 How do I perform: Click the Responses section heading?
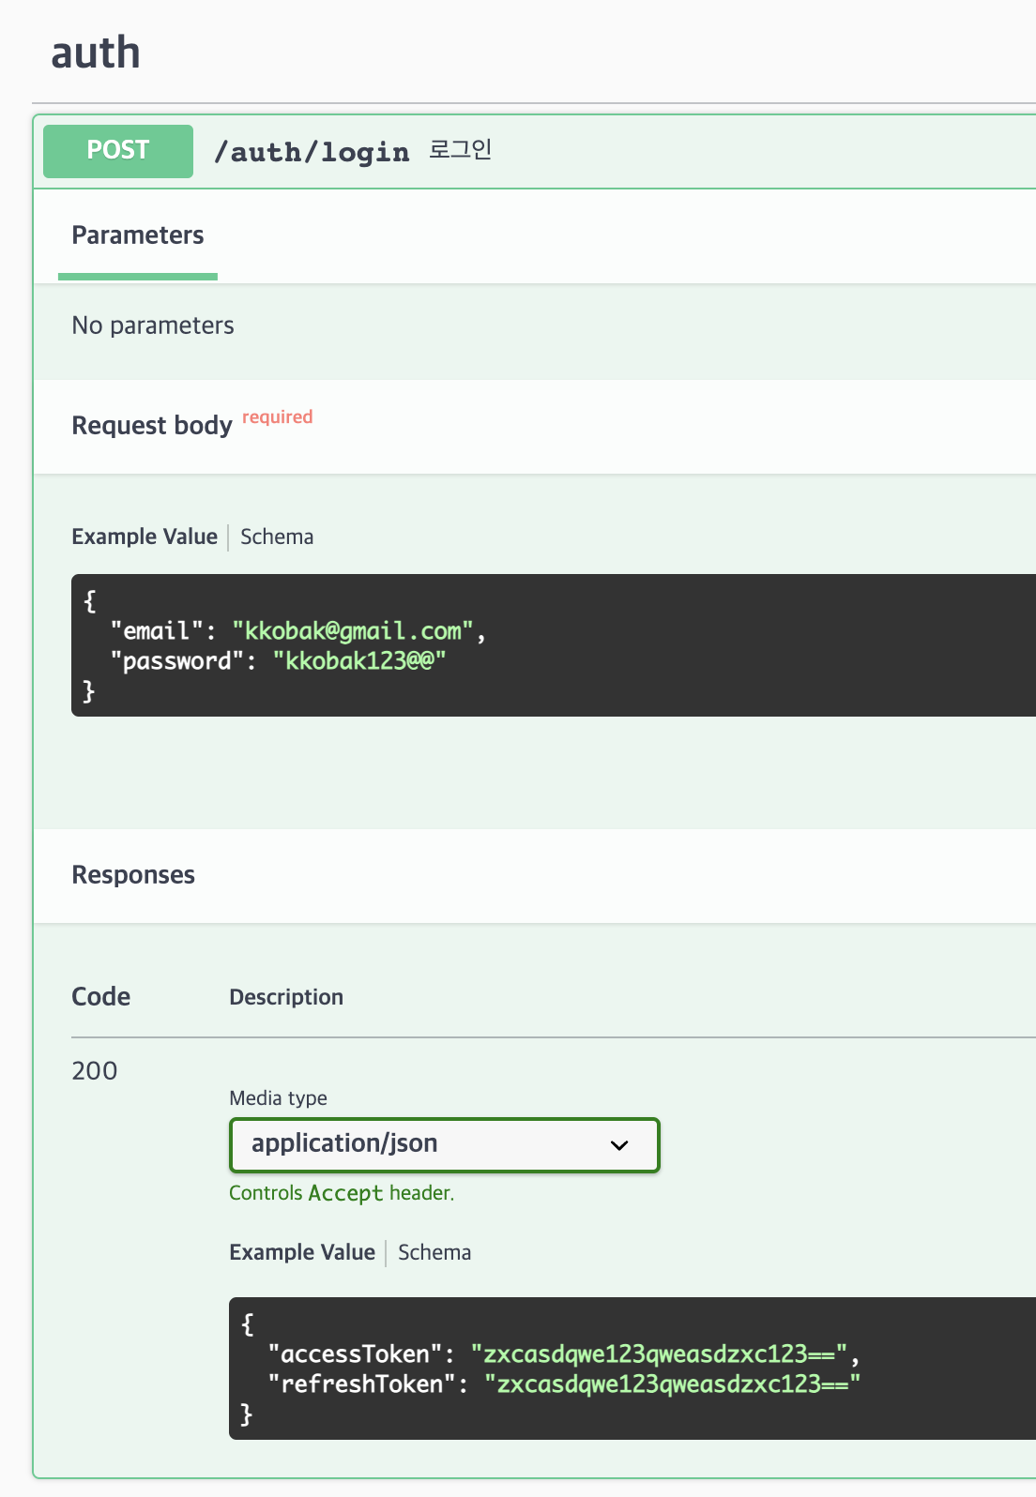tap(133, 875)
